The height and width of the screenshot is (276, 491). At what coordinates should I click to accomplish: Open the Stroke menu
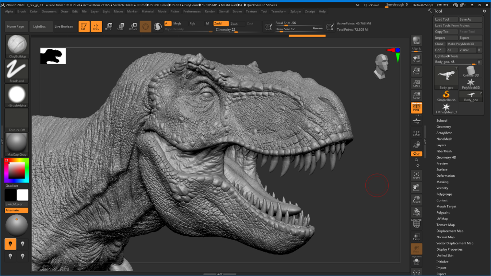coord(237,11)
